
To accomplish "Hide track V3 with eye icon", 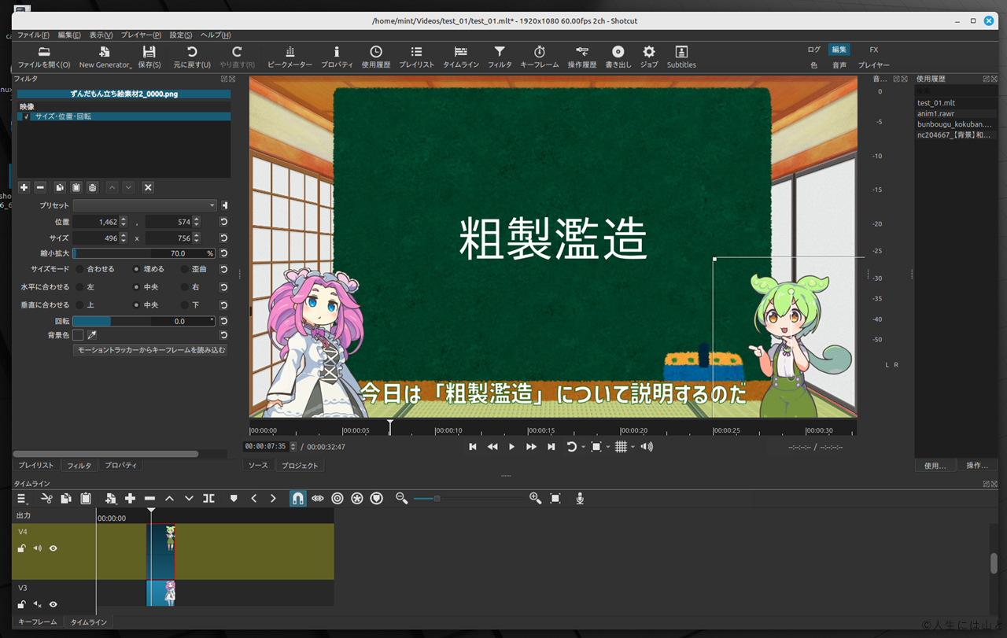I will pyautogui.click(x=53, y=604).
